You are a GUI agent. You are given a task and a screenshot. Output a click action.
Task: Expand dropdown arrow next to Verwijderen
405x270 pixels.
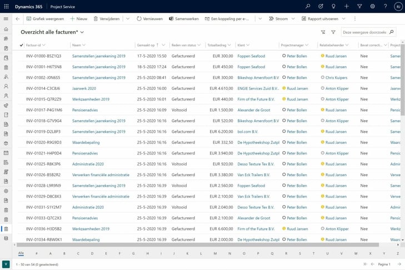(x=128, y=18)
